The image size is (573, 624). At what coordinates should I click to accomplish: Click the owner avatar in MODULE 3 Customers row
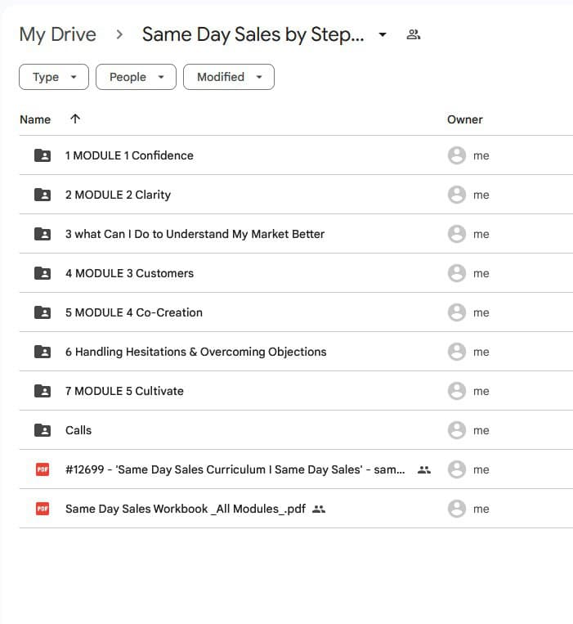click(456, 273)
